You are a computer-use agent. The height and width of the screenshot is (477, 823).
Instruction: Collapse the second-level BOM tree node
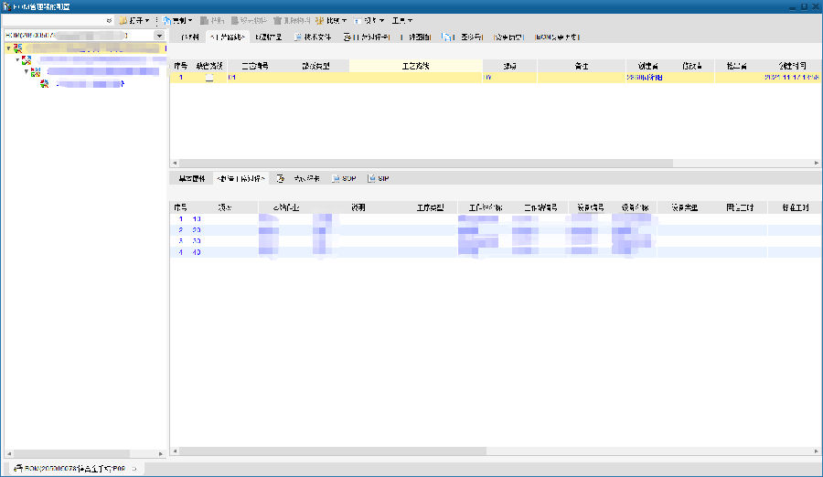click(x=17, y=59)
